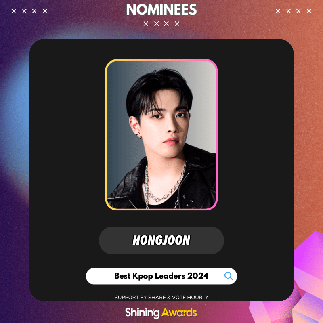Click the SUPPORT BY SHARE & VOTE HOURLY text
Image resolution: width=323 pixels, height=323 pixels.
point(161,297)
